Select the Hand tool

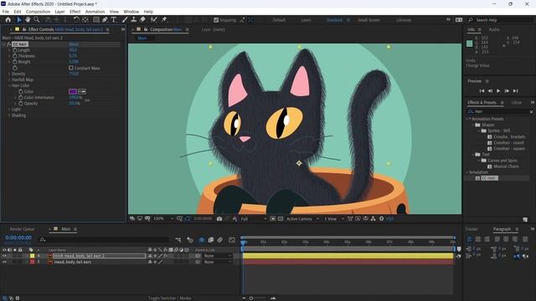coord(28,20)
